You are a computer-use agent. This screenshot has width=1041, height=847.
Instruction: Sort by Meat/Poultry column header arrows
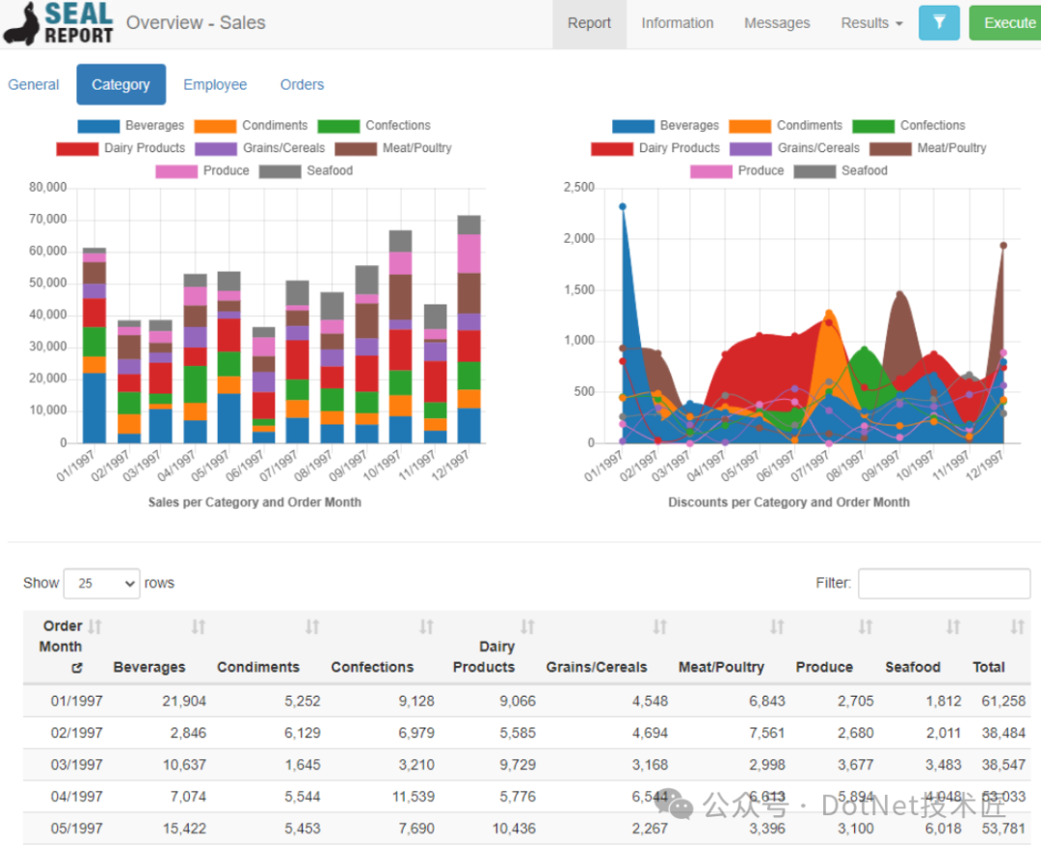coord(776,627)
